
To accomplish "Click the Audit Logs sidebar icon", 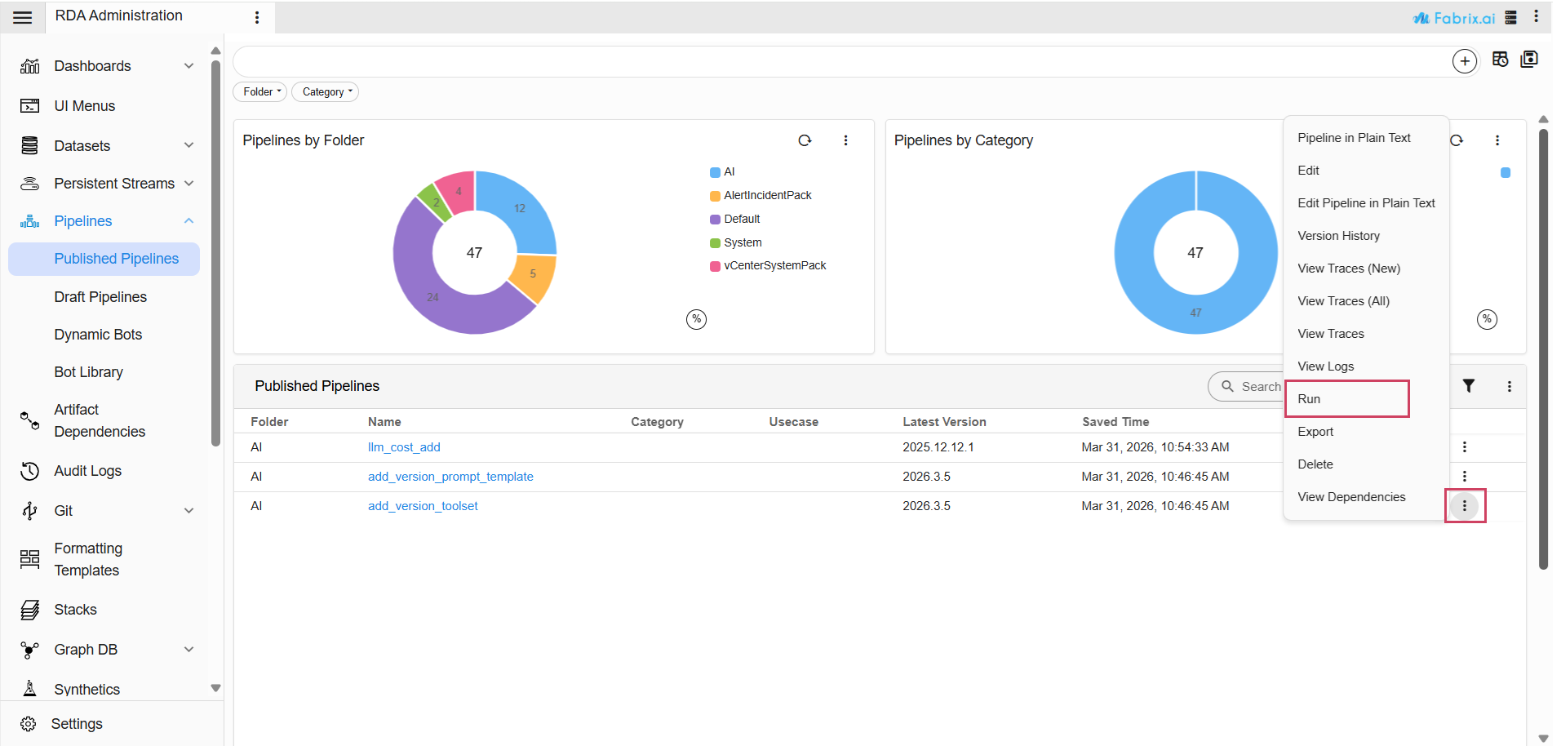I will tap(30, 471).
